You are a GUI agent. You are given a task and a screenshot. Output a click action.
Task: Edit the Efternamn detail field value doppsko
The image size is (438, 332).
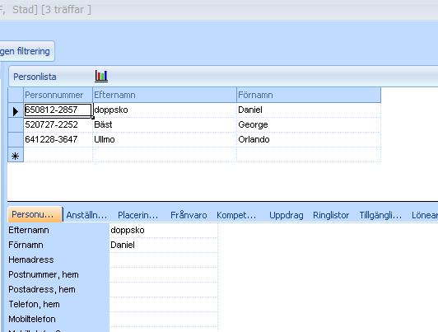pos(163,231)
